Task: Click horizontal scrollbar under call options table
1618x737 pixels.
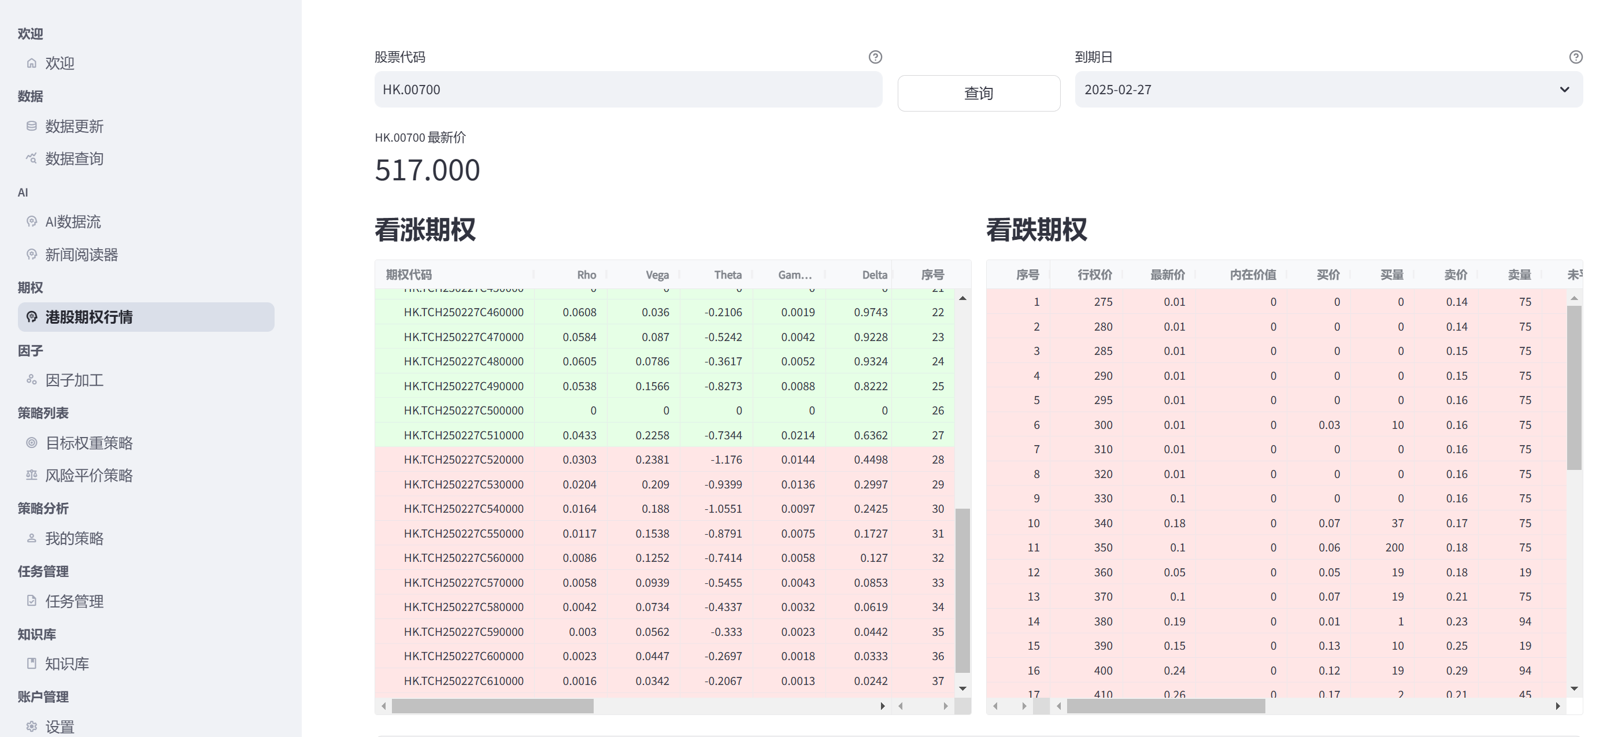Action: 493,706
